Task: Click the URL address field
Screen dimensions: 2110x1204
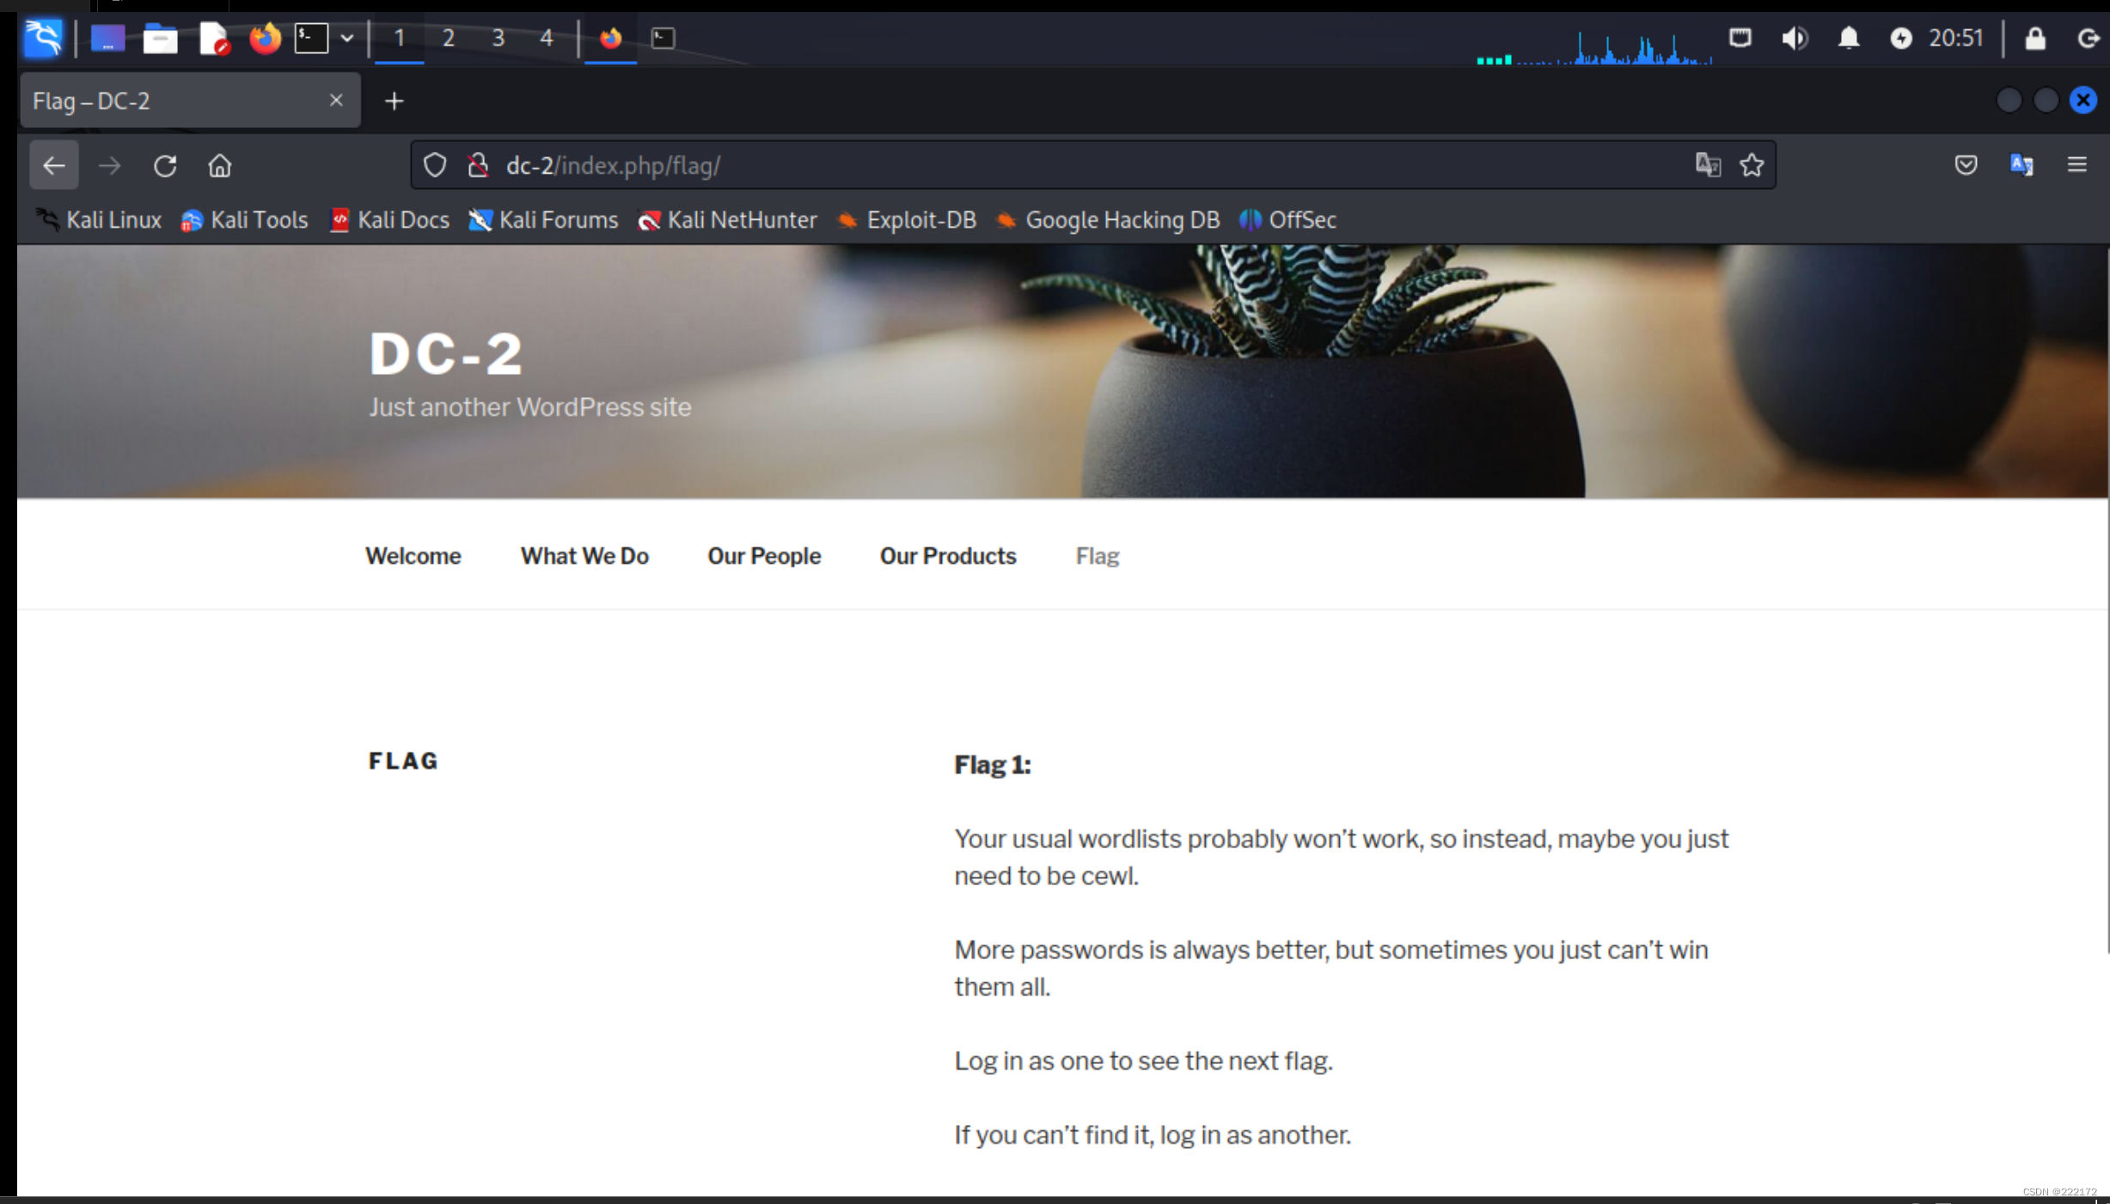Action: pyautogui.click(x=1031, y=165)
